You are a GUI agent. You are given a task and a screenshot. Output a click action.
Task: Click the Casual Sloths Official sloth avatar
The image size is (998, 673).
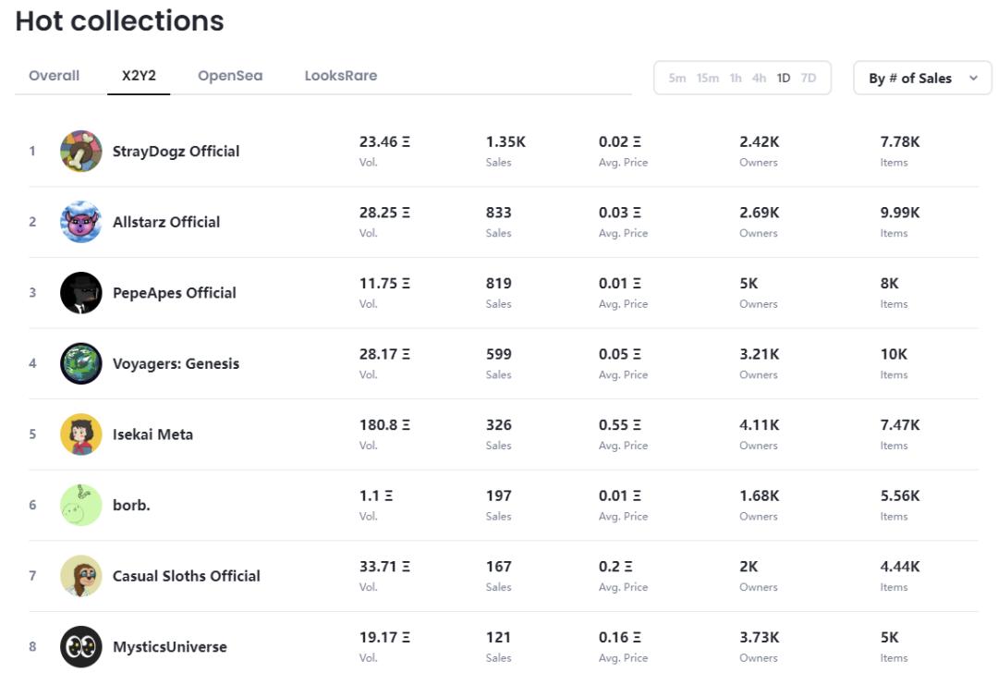(x=81, y=576)
